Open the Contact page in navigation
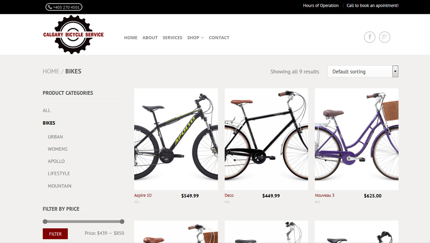Image resolution: width=430 pixels, height=243 pixels. pyautogui.click(x=219, y=37)
